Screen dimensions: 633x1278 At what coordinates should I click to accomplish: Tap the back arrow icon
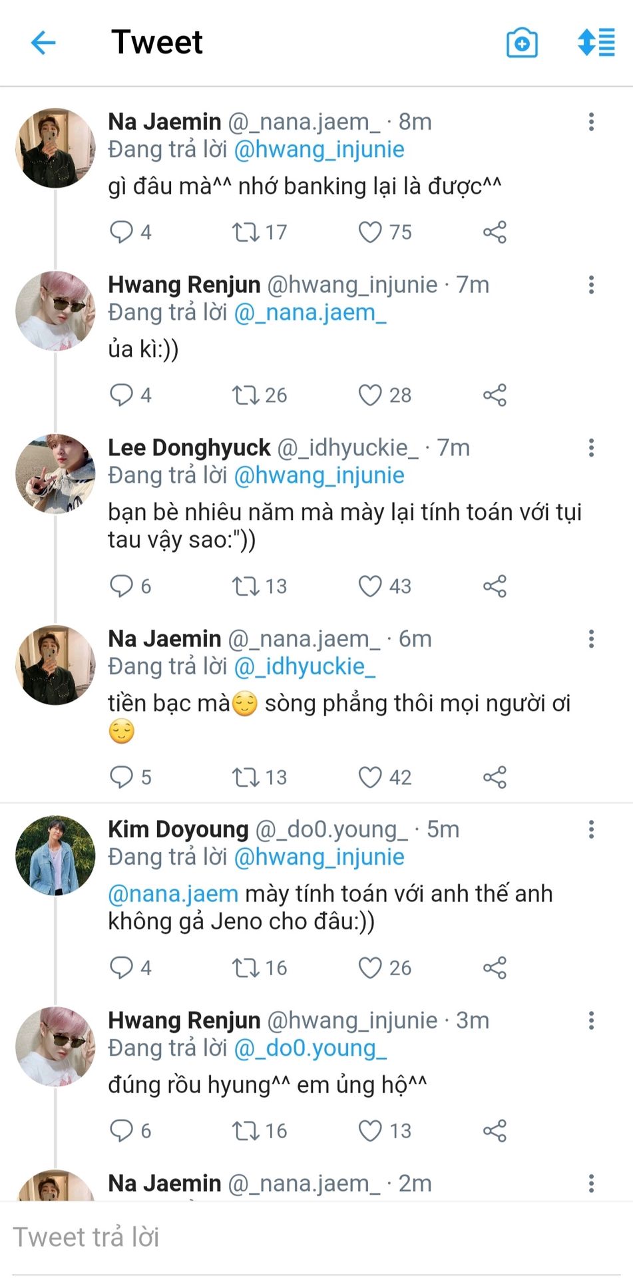[x=43, y=43]
